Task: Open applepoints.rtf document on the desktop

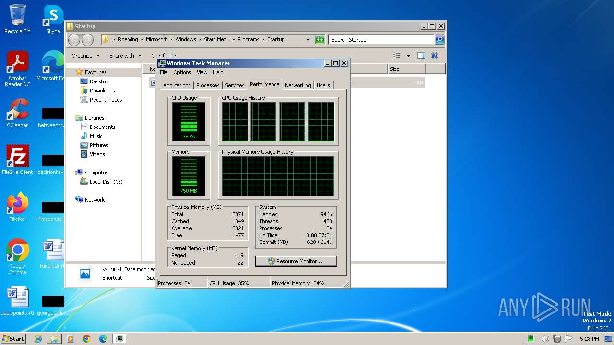Action: pos(18,301)
